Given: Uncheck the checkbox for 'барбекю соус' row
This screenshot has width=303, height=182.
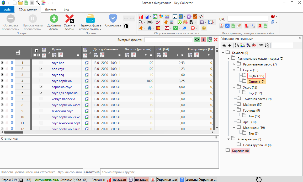Looking at the screenshot, I should [x=41, y=87].
